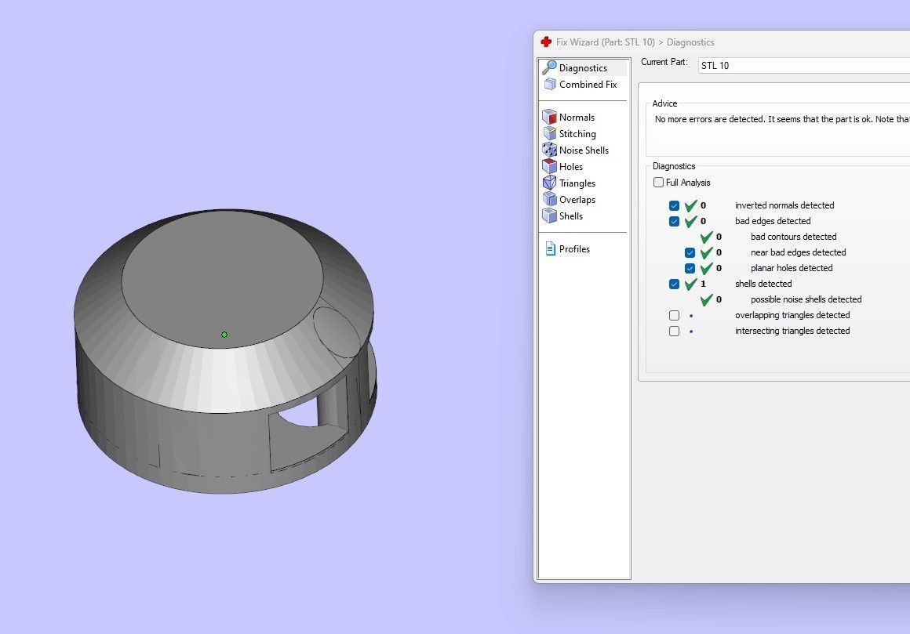Toggle planar holes detected checkbox
The image size is (910, 634).
click(x=690, y=268)
